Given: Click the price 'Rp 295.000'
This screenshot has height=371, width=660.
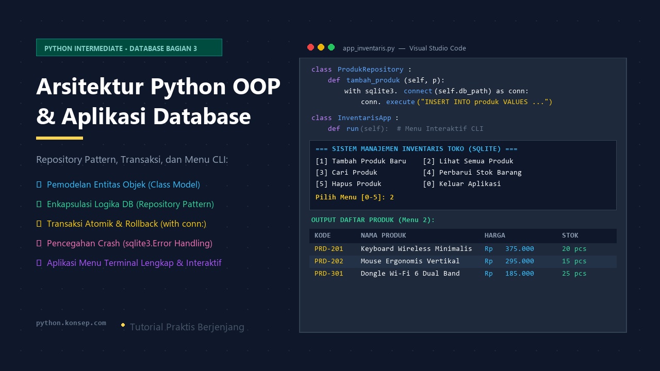Looking at the screenshot, I should coord(509,261).
